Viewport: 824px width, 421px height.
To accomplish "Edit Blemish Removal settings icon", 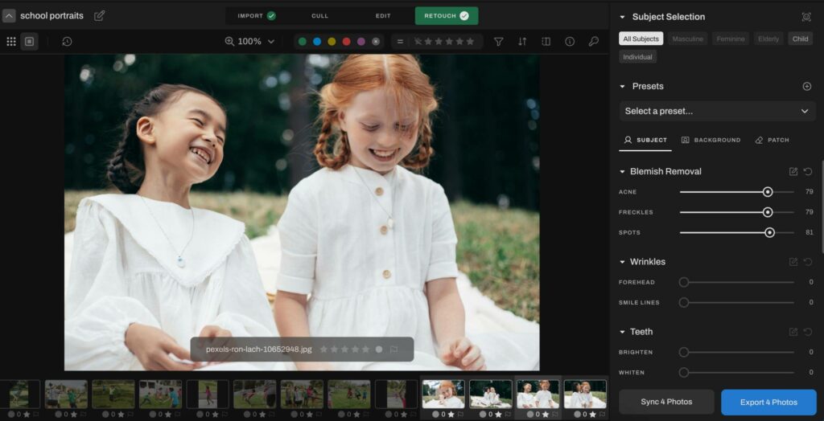I will pos(793,171).
